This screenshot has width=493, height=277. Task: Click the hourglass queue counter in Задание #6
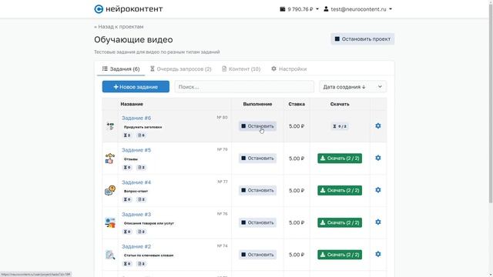click(x=127, y=135)
